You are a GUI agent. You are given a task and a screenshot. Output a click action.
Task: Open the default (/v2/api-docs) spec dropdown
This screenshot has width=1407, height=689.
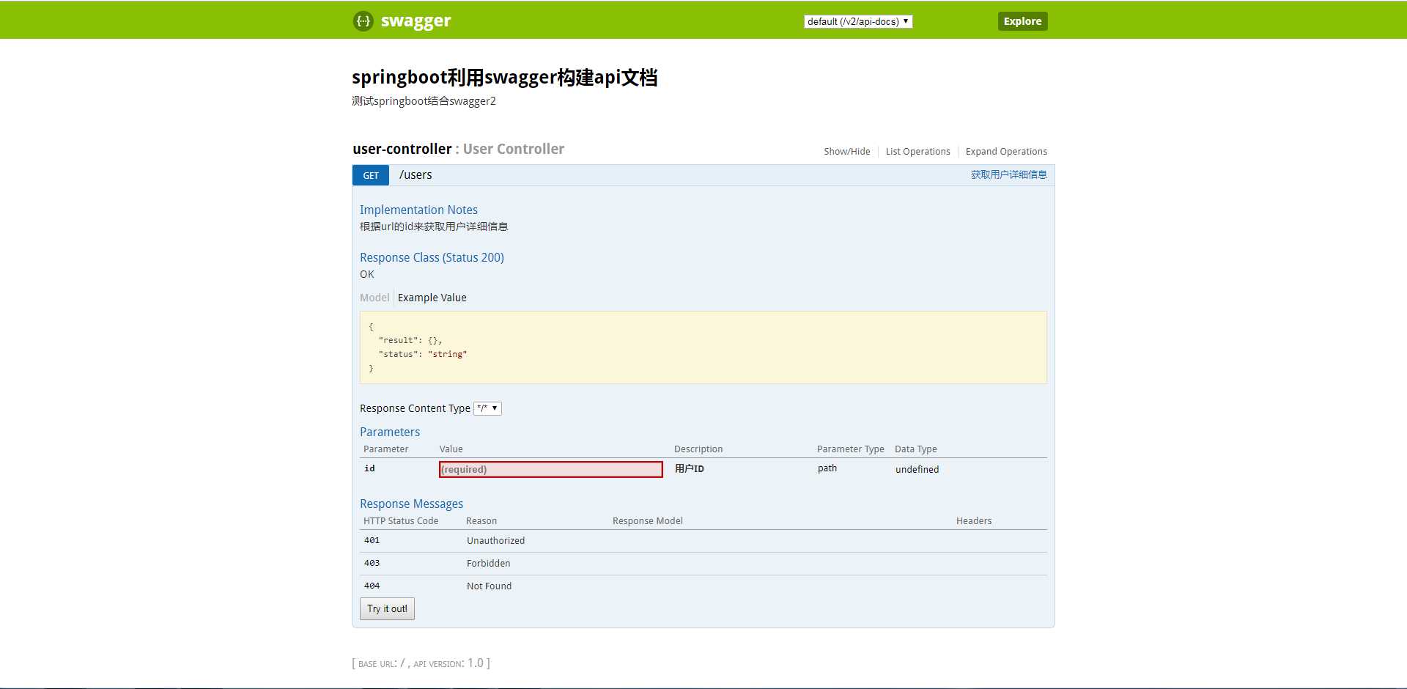[x=858, y=21]
